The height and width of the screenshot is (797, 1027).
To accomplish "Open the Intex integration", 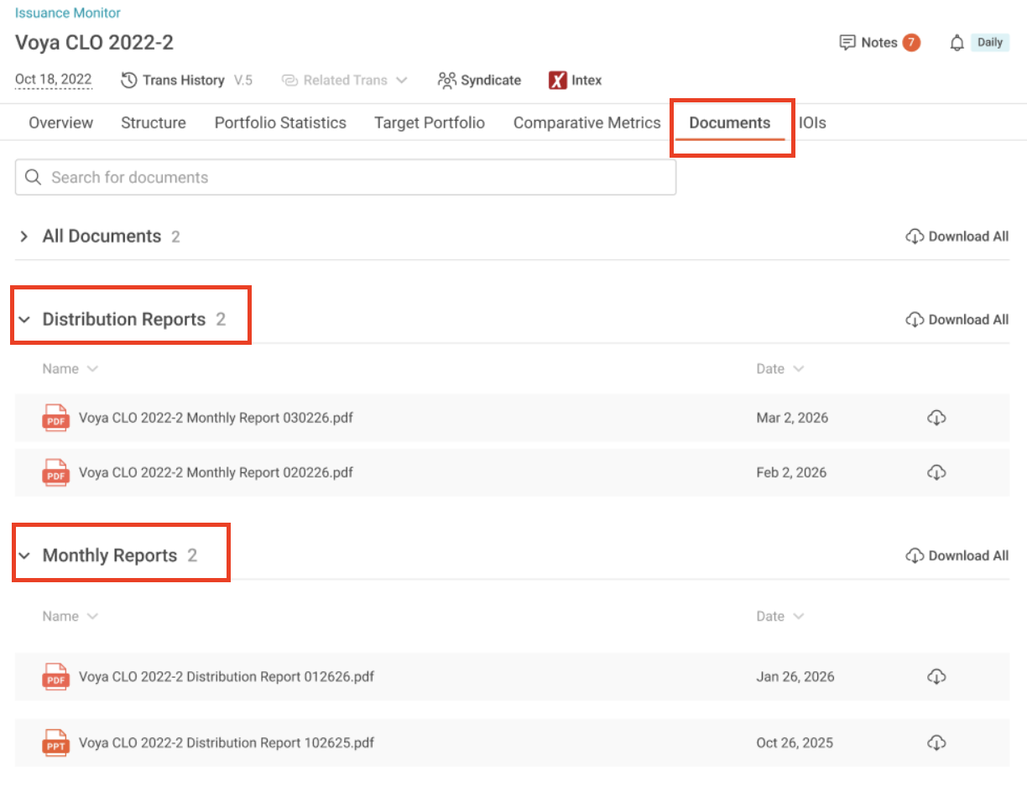I will tap(576, 81).
